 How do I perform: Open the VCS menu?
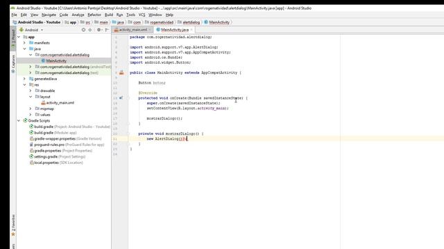(142, 15)
